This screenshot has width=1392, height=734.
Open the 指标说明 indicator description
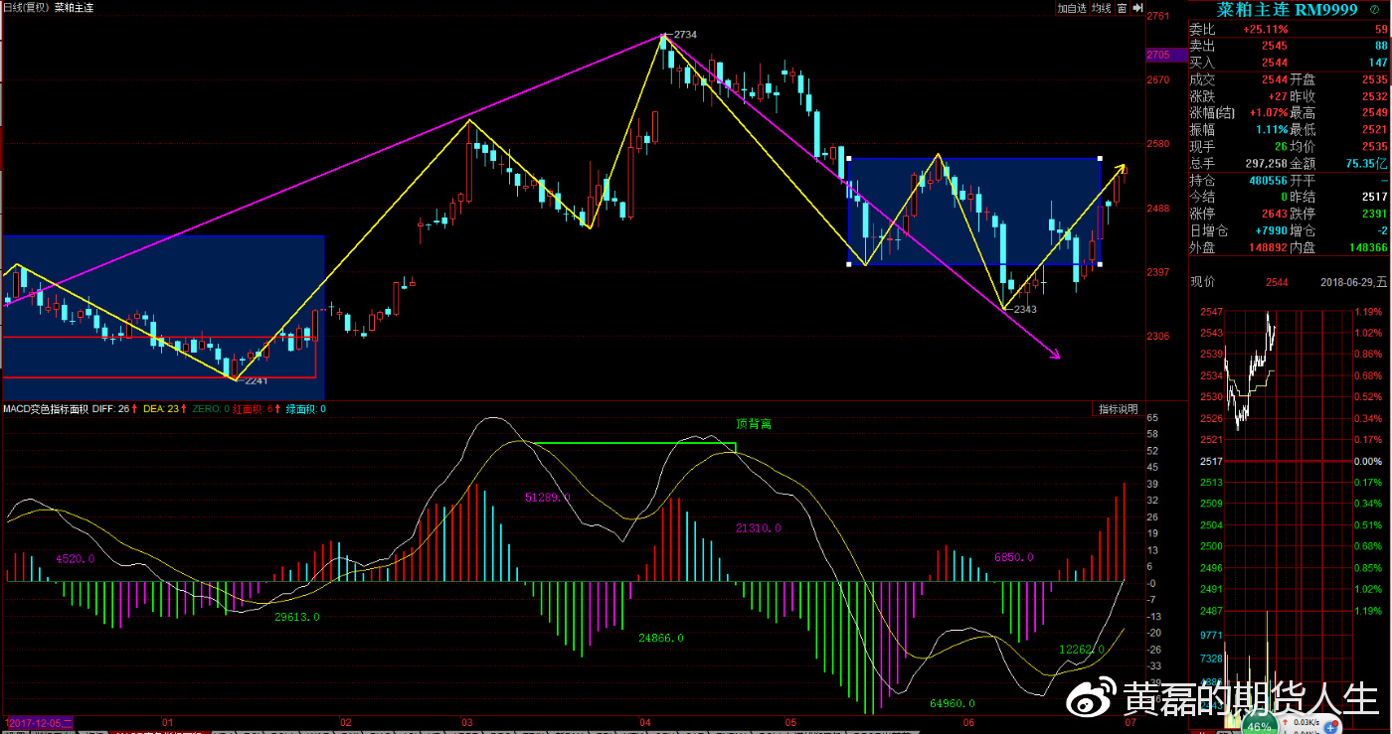(x=1119, y=409)
